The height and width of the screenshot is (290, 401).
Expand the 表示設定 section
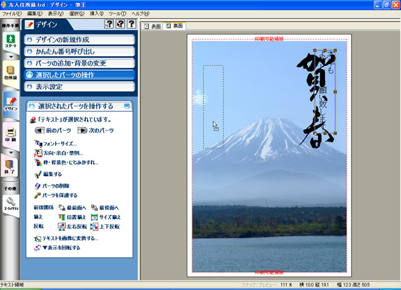[80, 86]
